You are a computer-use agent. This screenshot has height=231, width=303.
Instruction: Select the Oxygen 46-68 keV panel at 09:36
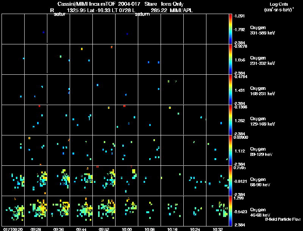coord(59,211)
